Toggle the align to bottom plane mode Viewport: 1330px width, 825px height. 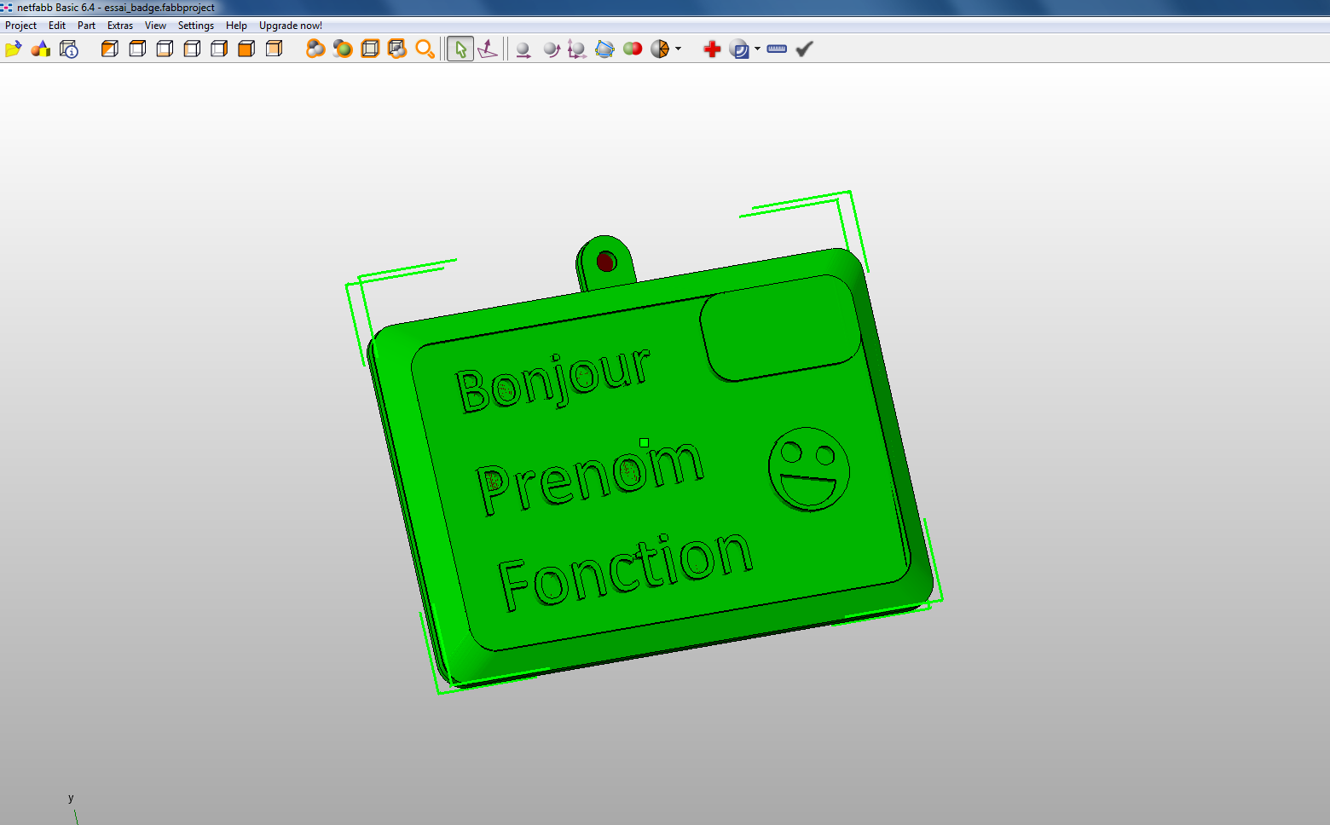point(488,49)
